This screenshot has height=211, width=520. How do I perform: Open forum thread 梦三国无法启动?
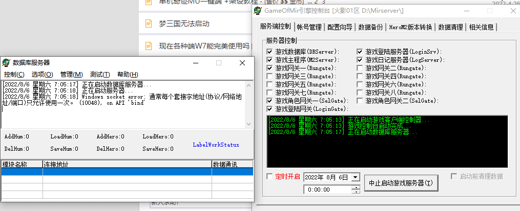point(184,24)
